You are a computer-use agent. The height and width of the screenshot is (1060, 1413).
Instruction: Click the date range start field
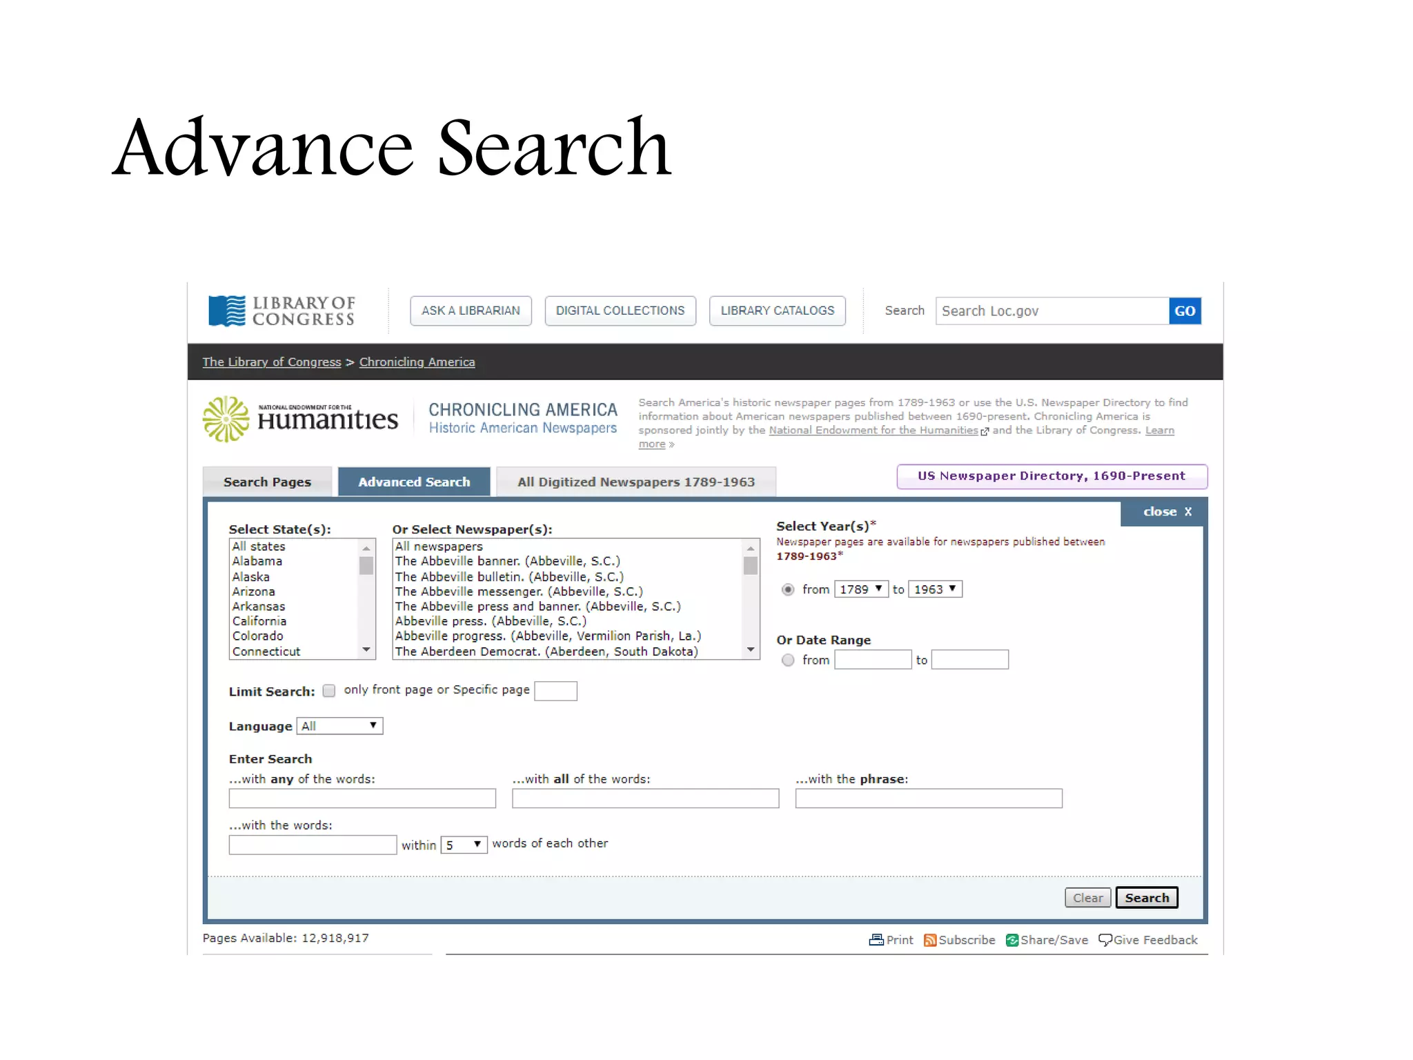coord(873,660)
